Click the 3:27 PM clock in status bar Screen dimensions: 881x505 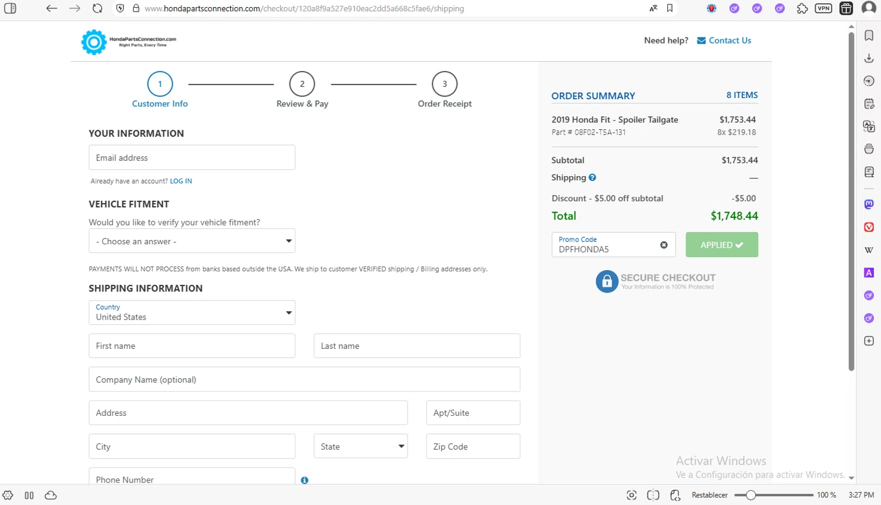tap(861, 495)
